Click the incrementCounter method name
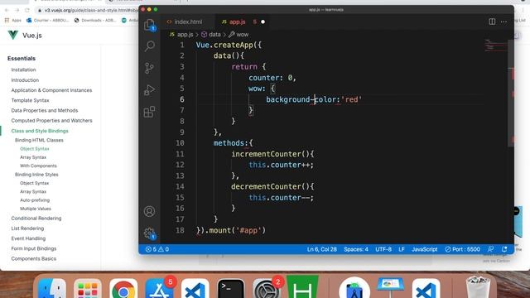The image size is (530, 298). [x=266, y=154]
